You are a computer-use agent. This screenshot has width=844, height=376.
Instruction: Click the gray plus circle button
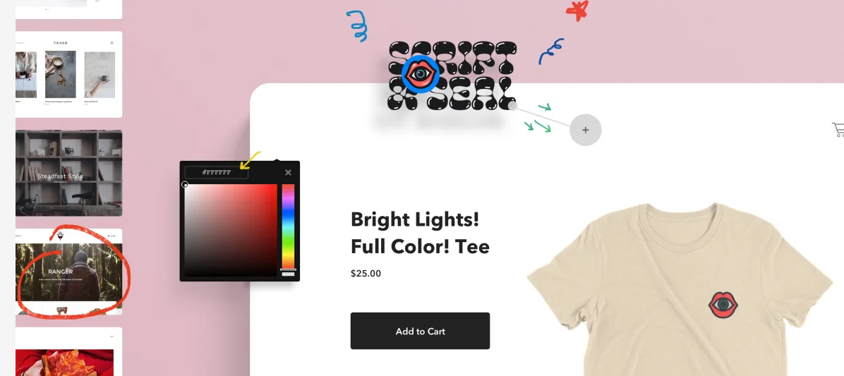point(585,130)
